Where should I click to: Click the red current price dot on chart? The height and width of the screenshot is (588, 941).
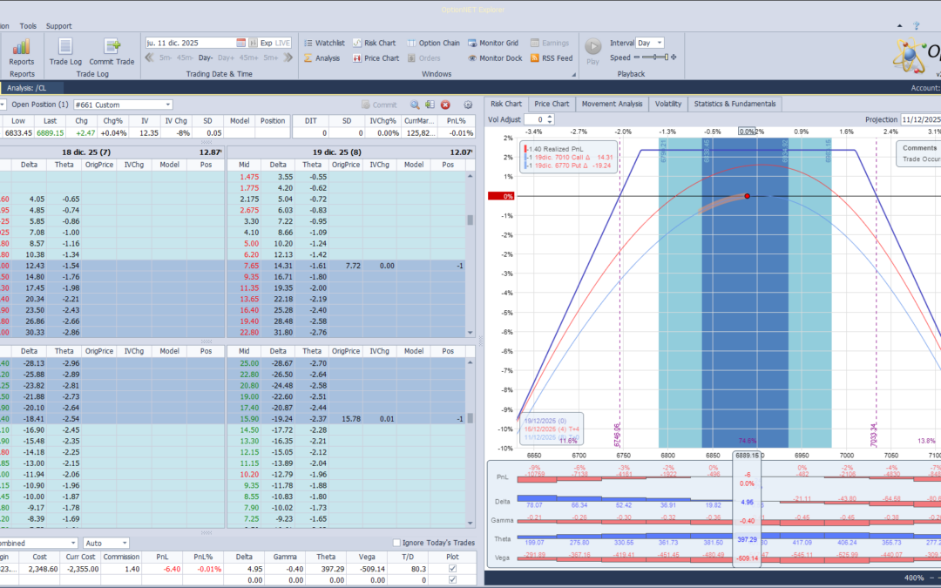tap(748, 196)
